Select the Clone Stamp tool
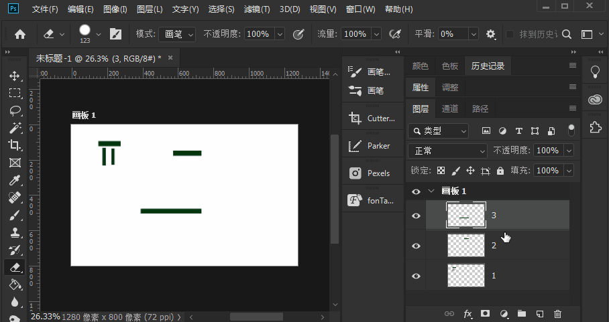Viewport: 609px width, 322px height. (x=15, y=232)
